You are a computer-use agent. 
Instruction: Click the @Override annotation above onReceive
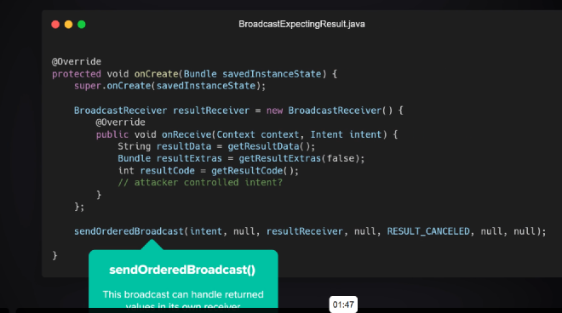click(120, 122)
